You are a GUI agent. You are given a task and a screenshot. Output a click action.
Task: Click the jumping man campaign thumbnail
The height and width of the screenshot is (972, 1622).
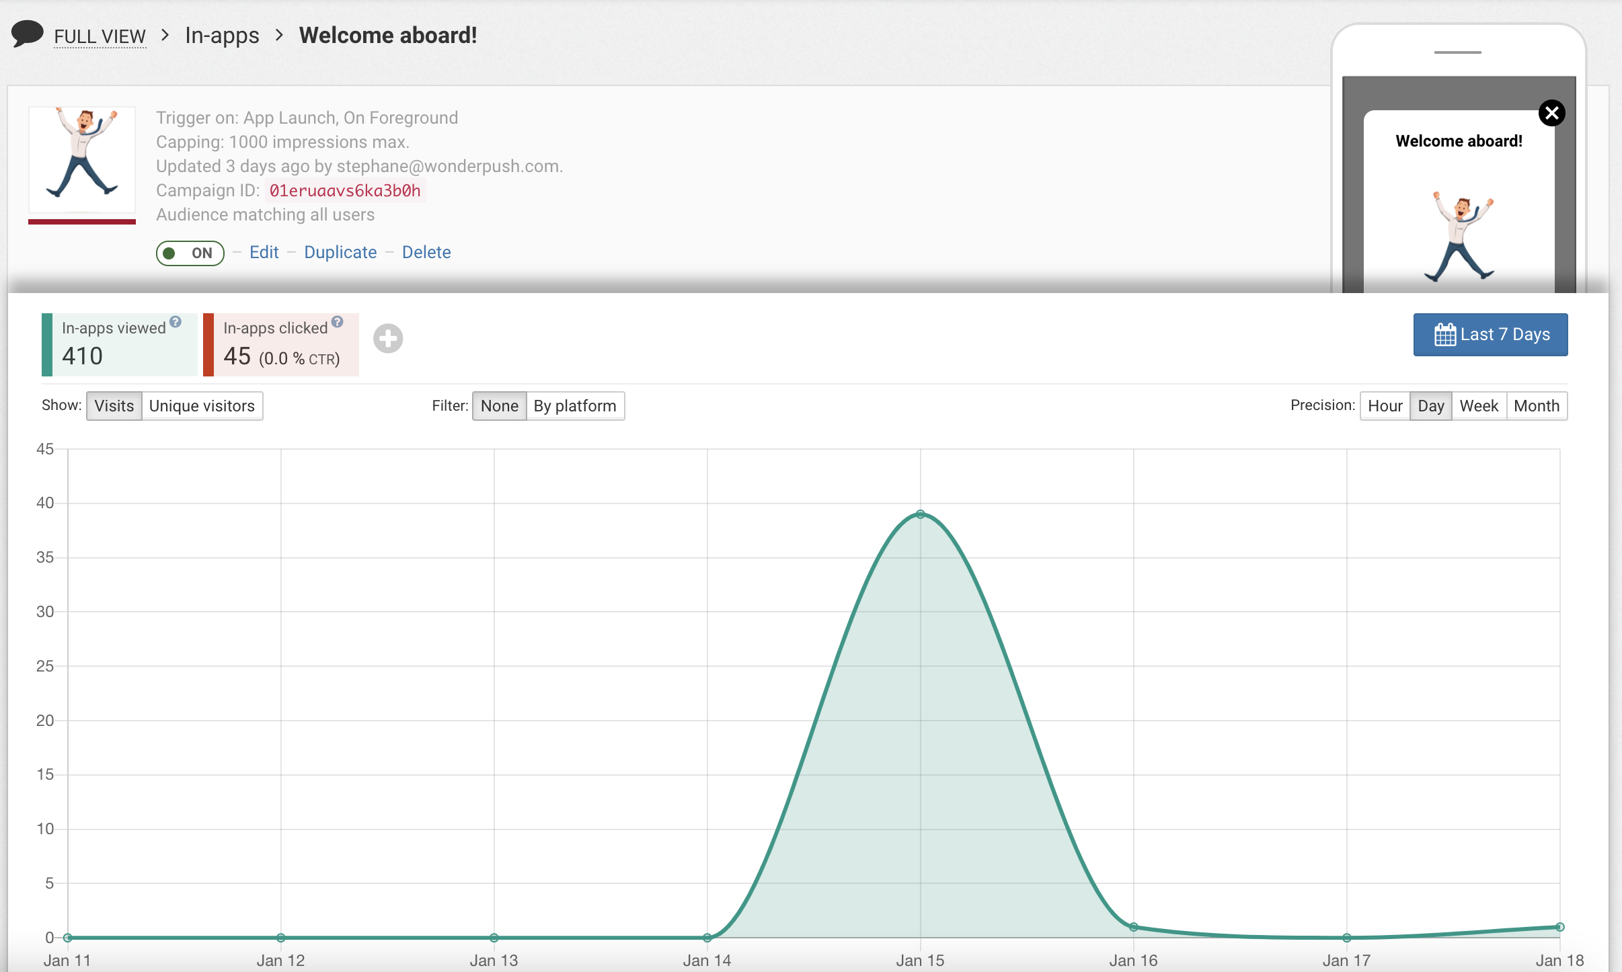(x=82, y=159)
